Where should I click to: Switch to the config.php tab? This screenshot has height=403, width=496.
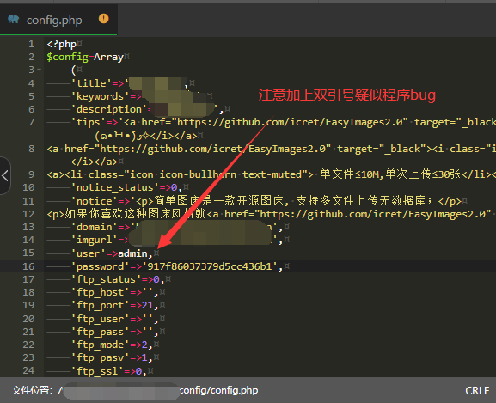pos(58,20)
